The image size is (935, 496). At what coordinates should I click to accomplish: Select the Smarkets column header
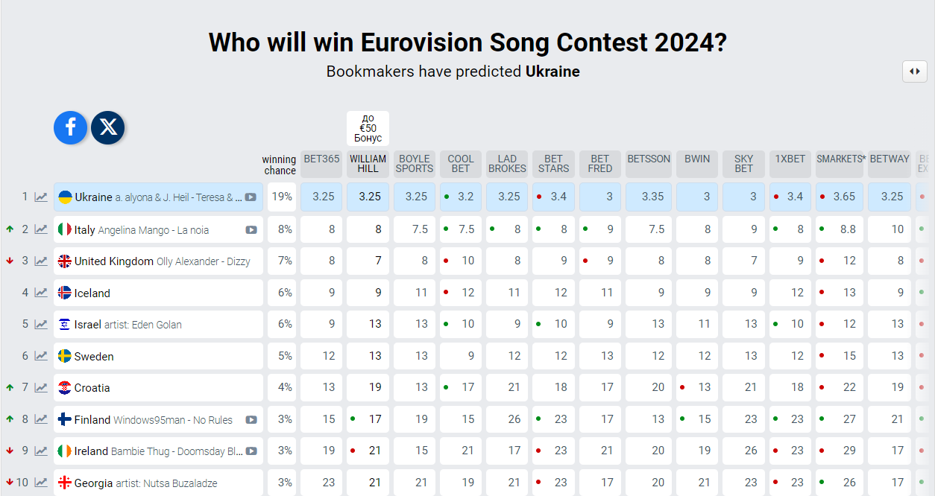(840, 159)
